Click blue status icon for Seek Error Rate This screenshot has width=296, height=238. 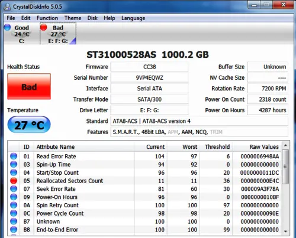pos(14,189)
